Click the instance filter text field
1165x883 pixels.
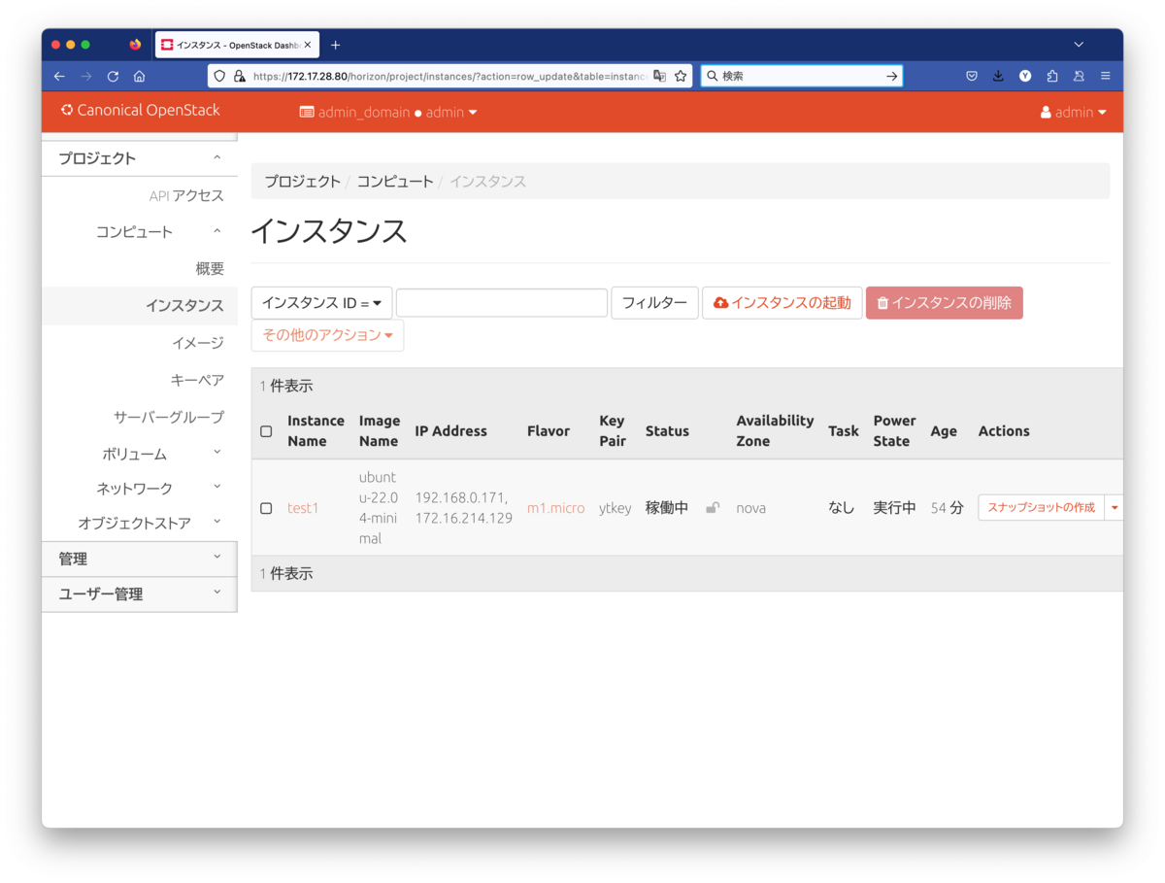(x=502, y=303)
